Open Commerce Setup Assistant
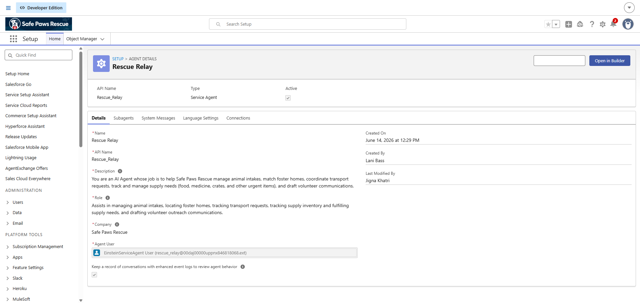The width and height of the screenshot is (640, 303). [31, 116]
